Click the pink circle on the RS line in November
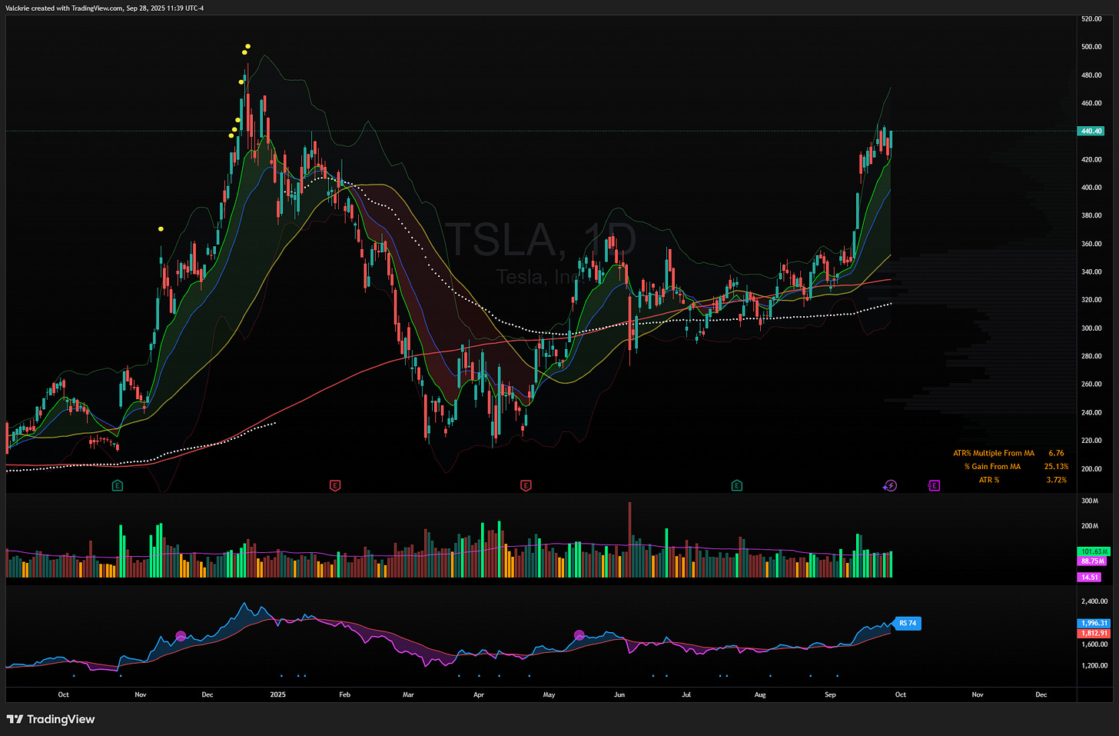 pos(181,636)
